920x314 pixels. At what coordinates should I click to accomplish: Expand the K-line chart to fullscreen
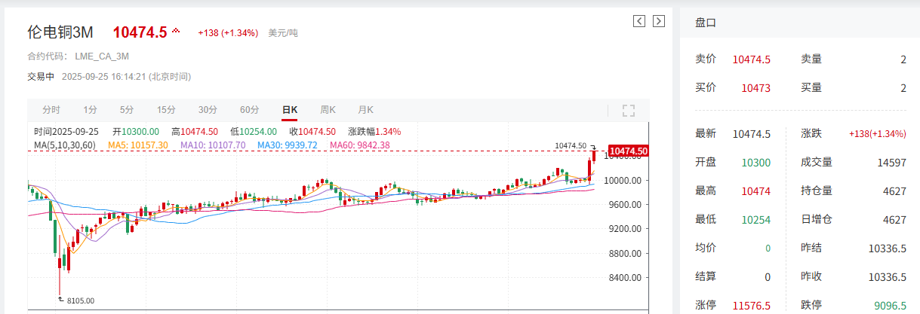[x=629, y=111]
